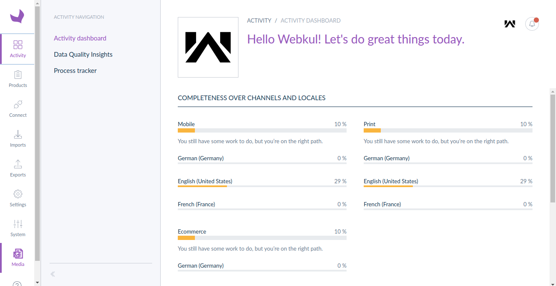Open Data Quality Insights

pos(83,55)
